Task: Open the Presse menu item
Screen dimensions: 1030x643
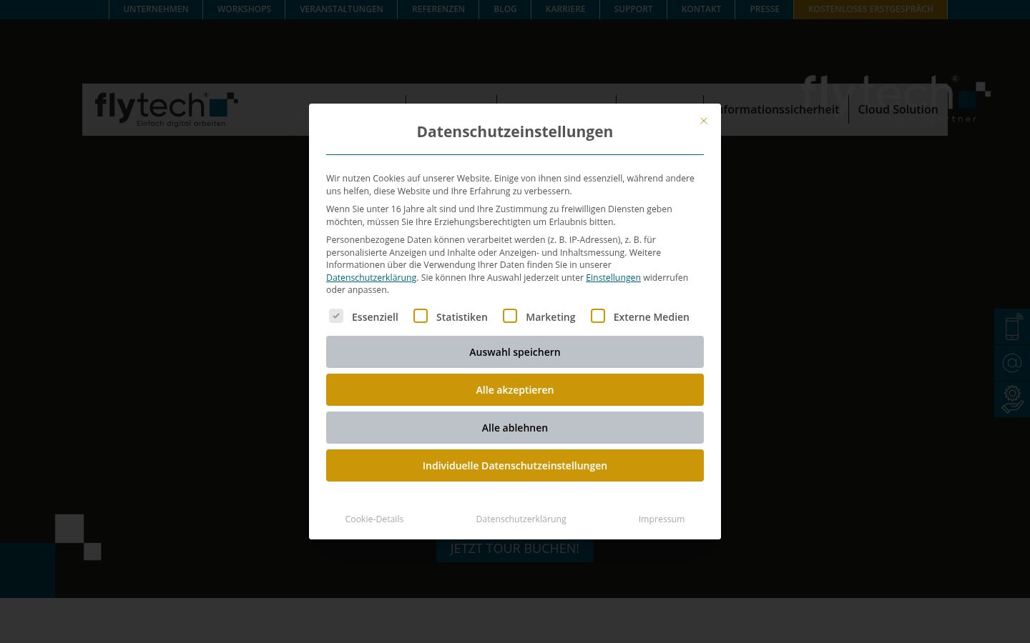Action: click(765, 9)
